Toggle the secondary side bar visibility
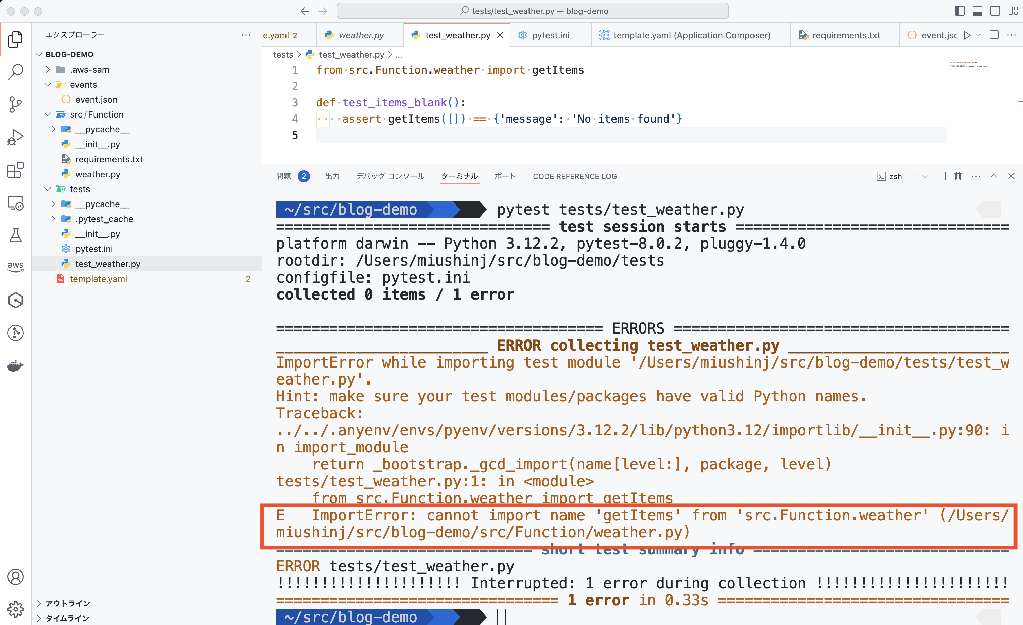Image resolution: width=1023 pixels, height=625 pixels. pyautogui.click(x=995, y=11)
